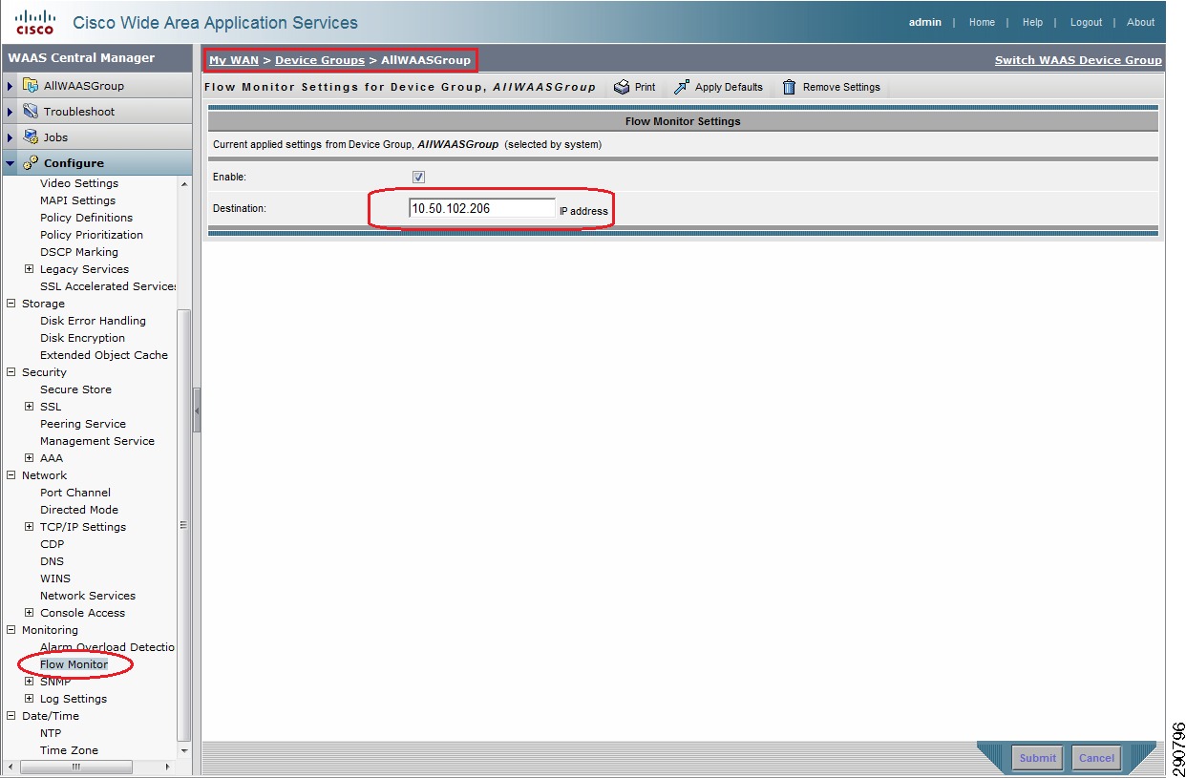
Task: Click the Apply Defaults toolbar label
Action: click(729, 87)
